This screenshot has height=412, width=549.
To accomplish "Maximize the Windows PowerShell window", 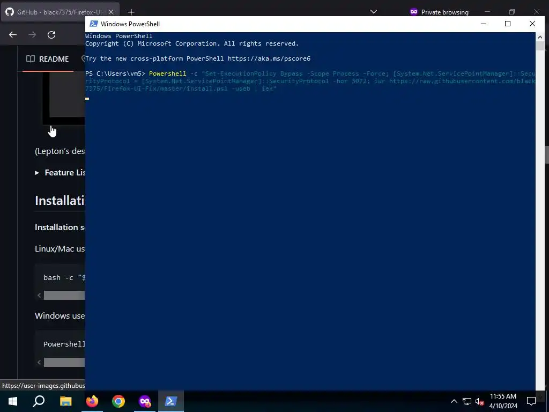I will click(x=508, y=24).
